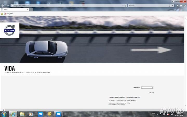Viewport: 187px width, 117px height.
Task: Open the yellow film reel taskbar icon
Action: click(x=49, y=114)
